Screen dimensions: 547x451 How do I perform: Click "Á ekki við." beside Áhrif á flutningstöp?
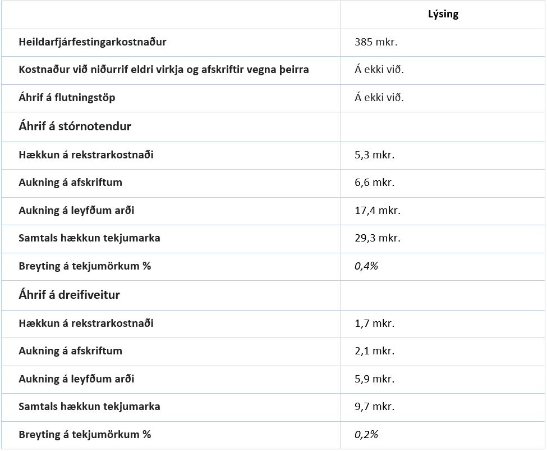coord(379,98)
